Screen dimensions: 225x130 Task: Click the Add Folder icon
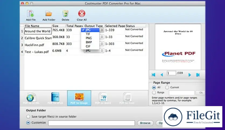[49, 14]
